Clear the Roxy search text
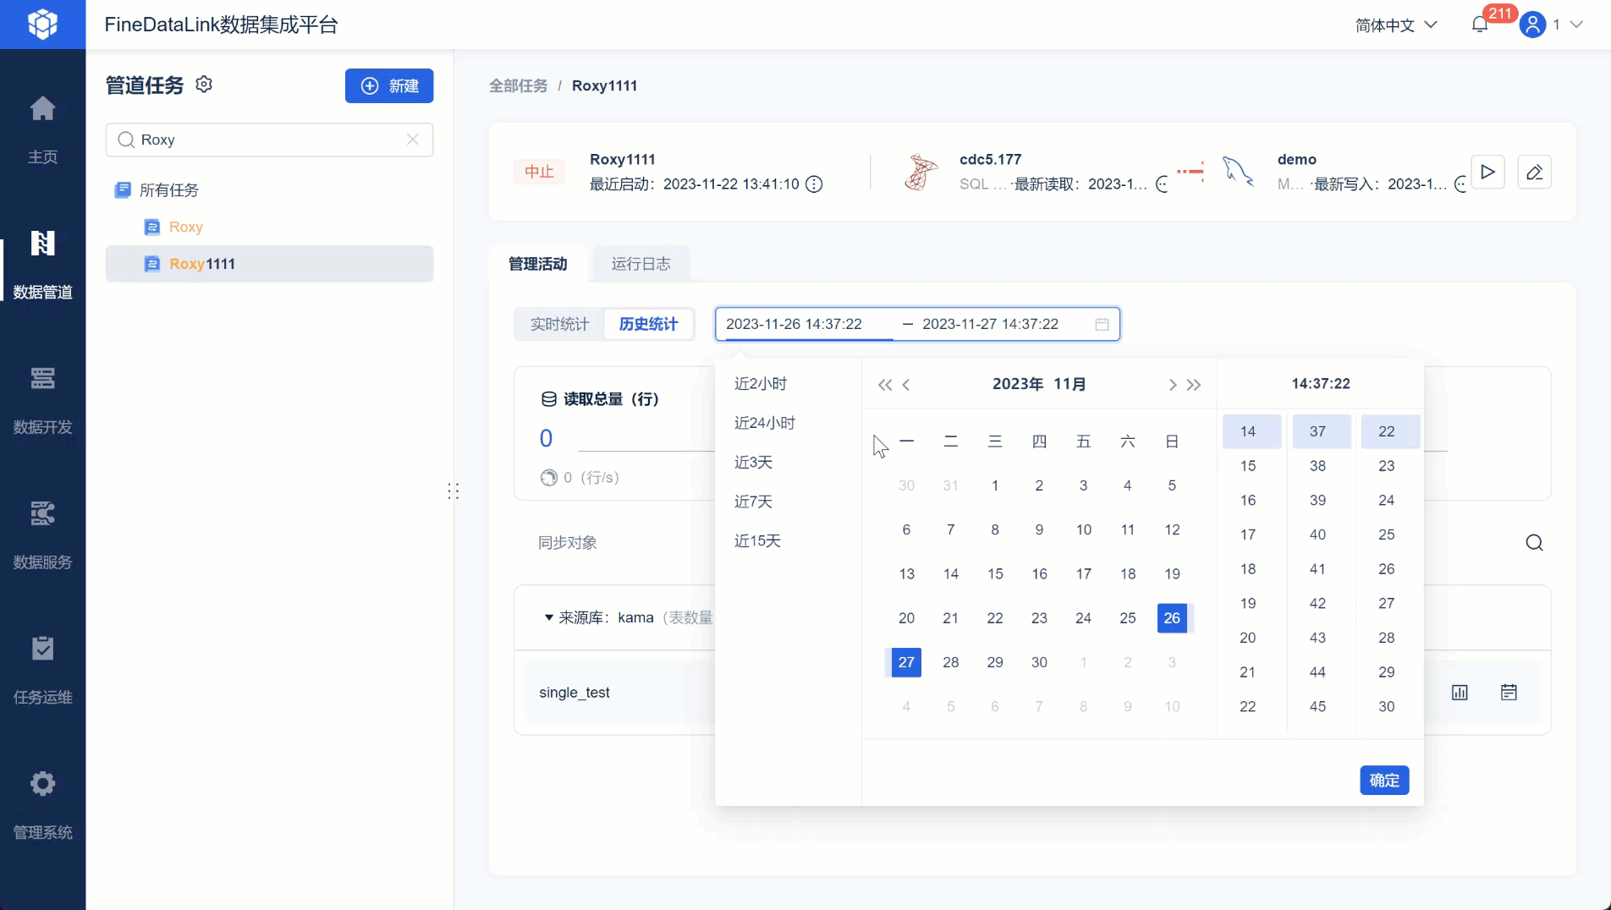The height and width of the screenshot is (910, 1611). click(413, 140)
